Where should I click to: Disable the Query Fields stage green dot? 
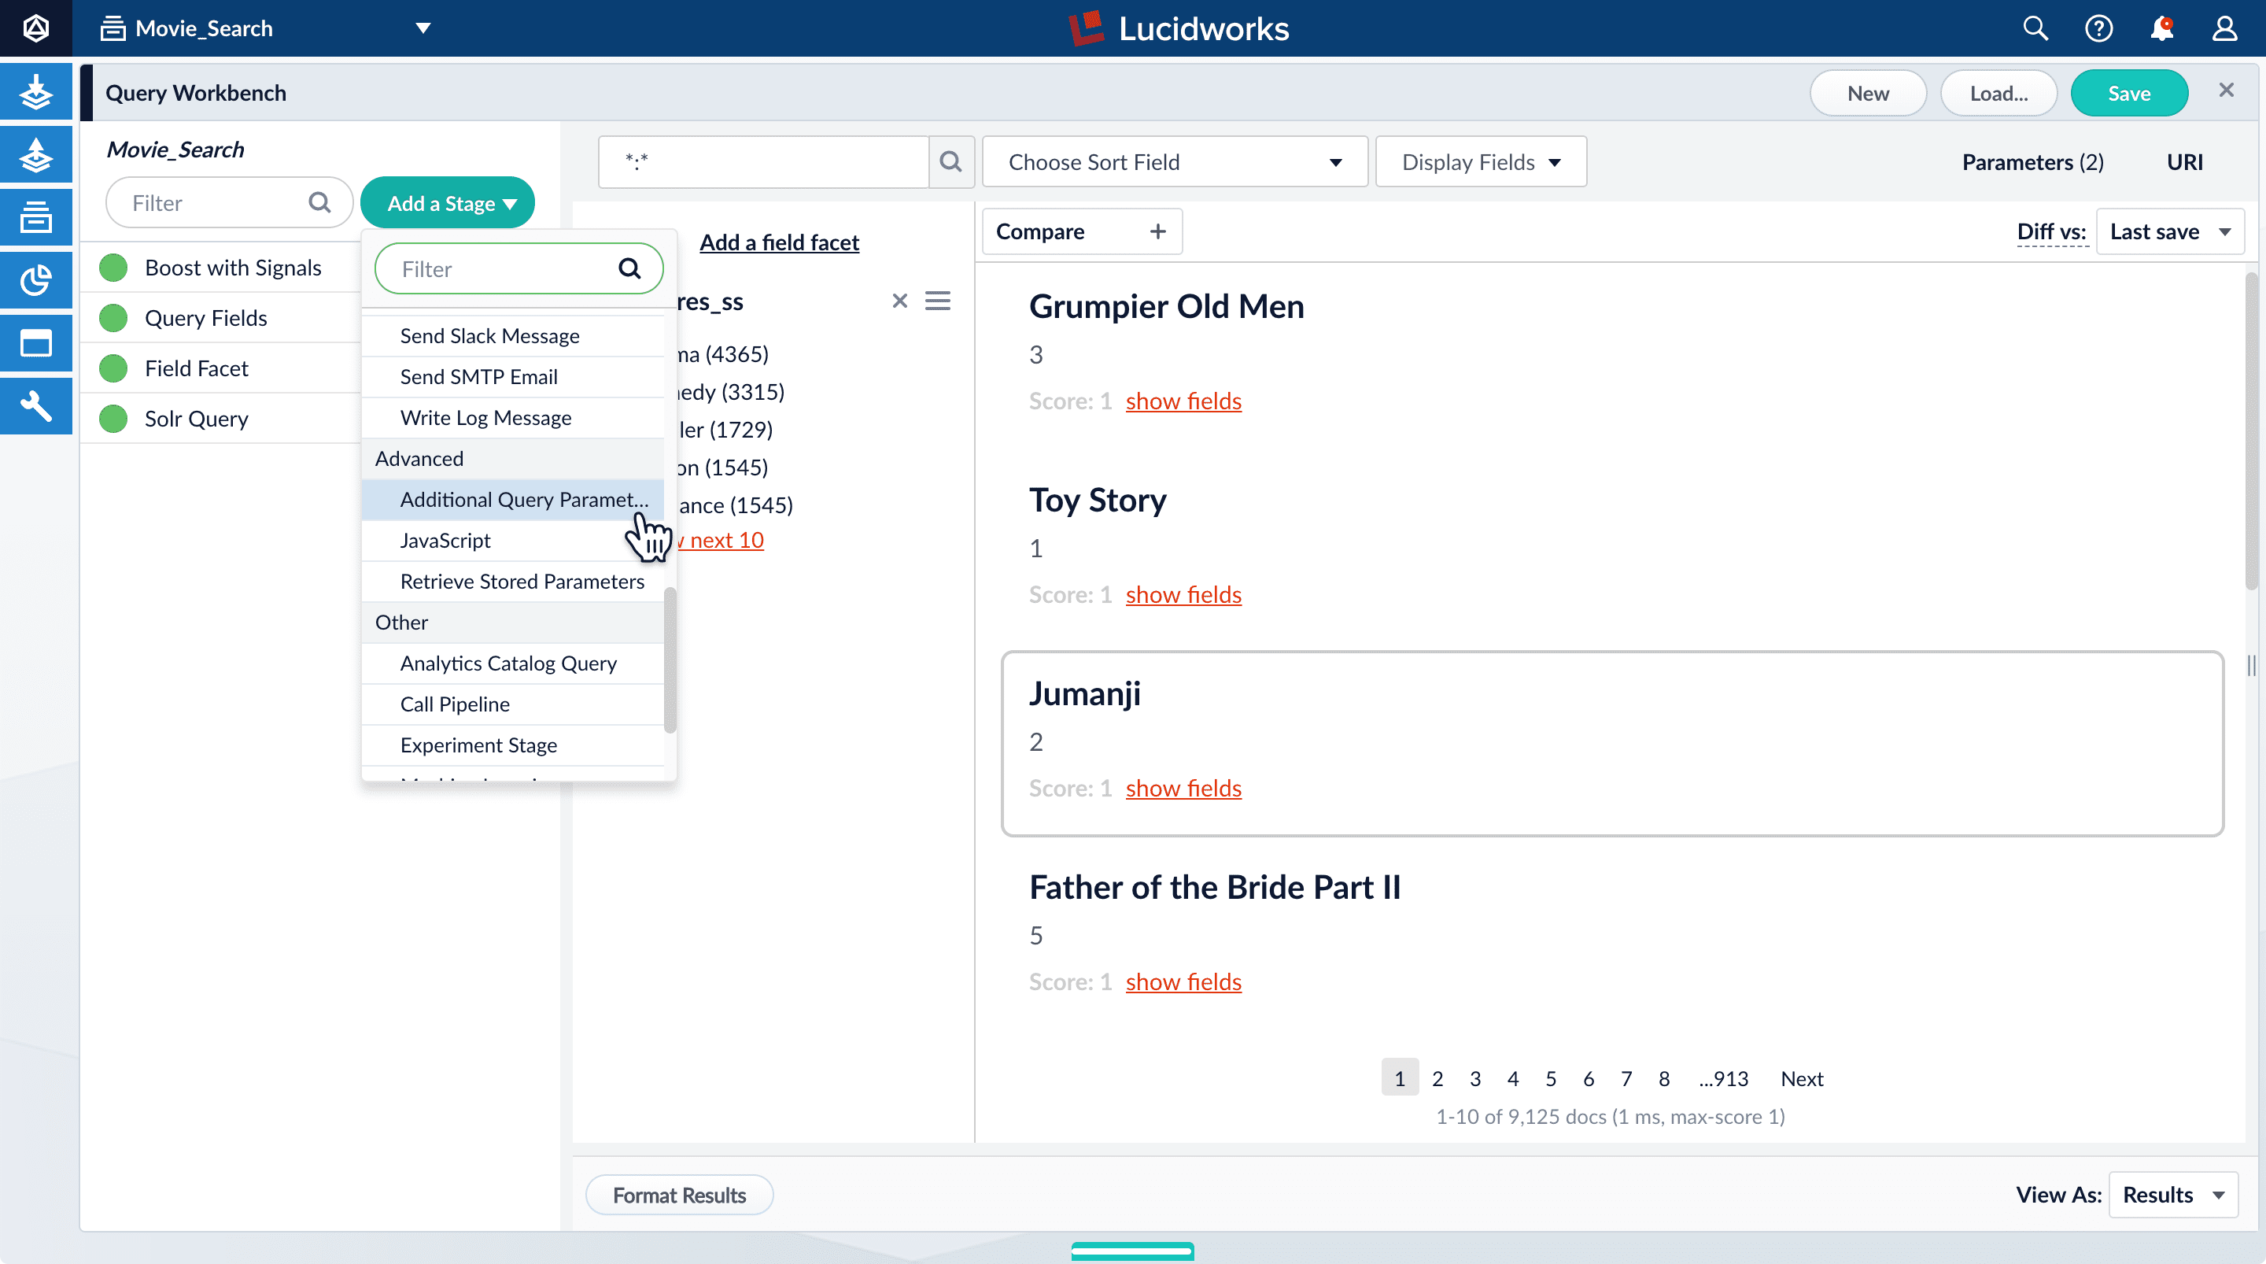tap(113, 318)
